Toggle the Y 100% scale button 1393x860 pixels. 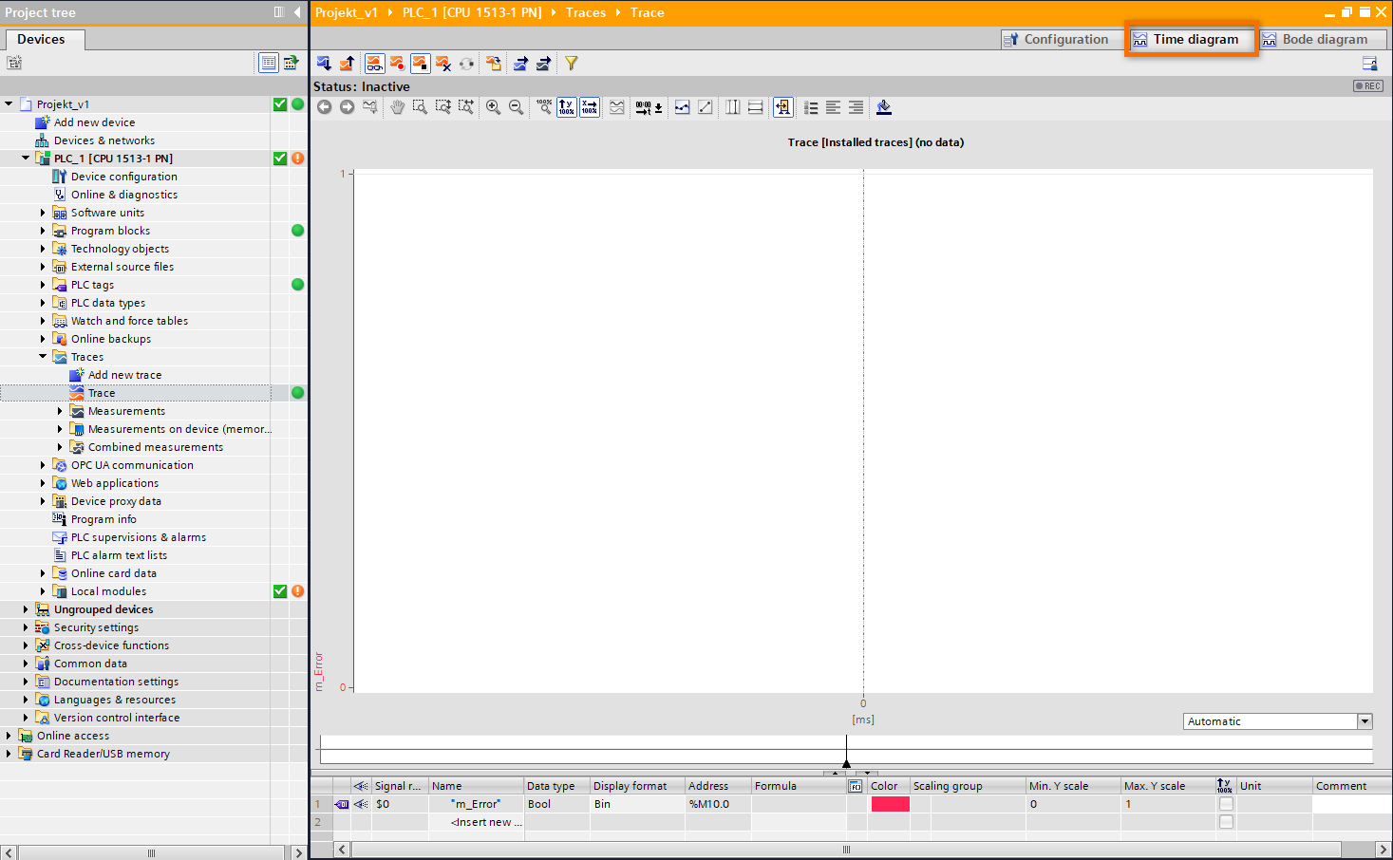click(567, 107)
